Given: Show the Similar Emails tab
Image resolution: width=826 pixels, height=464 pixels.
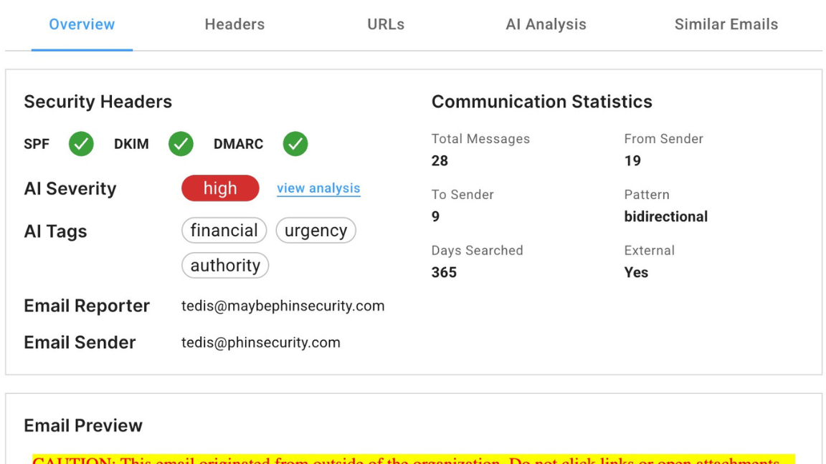Looking at the screenshot, I should point(726,24).
